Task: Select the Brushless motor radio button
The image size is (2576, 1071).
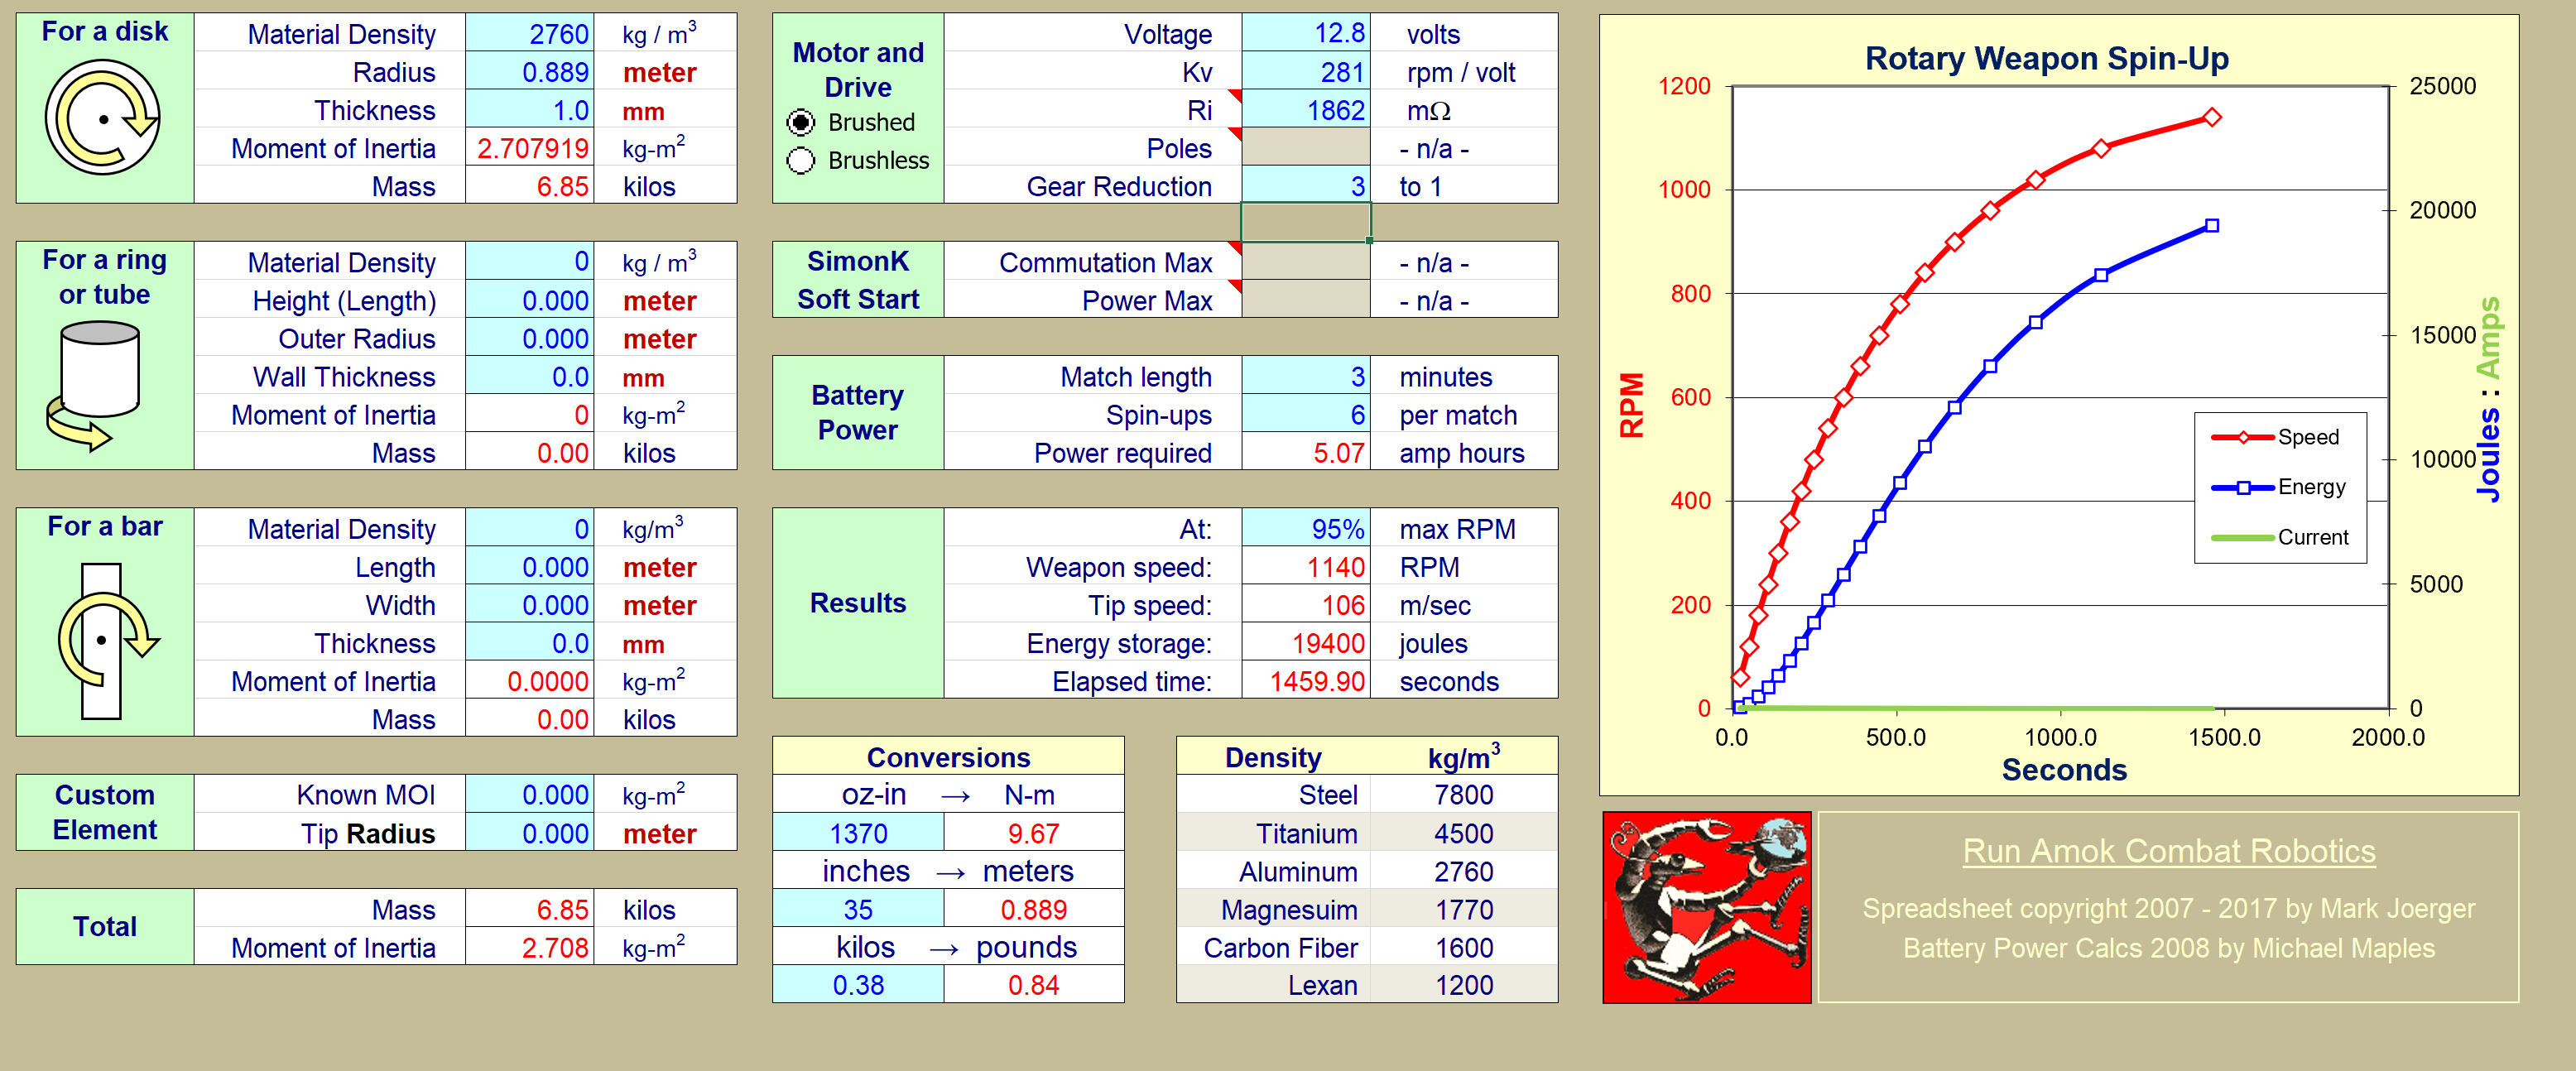Action: pos(801,160)
